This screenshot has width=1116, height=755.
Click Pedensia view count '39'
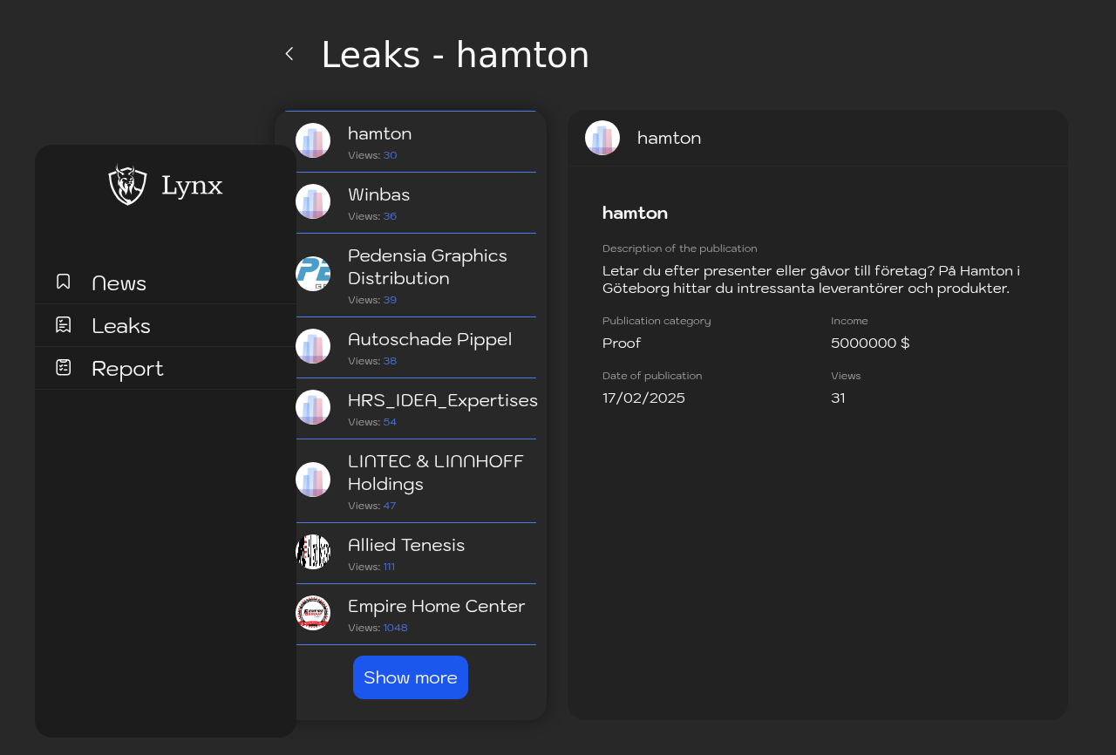[390, 300]
